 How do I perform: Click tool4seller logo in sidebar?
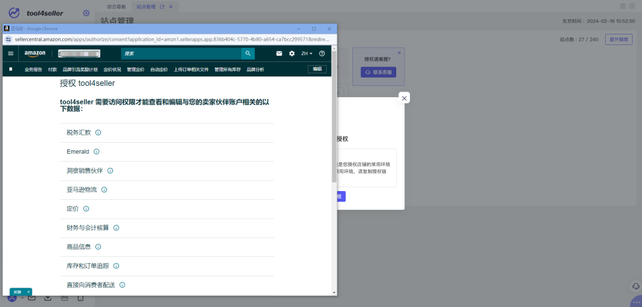click(x=36, y=13)
